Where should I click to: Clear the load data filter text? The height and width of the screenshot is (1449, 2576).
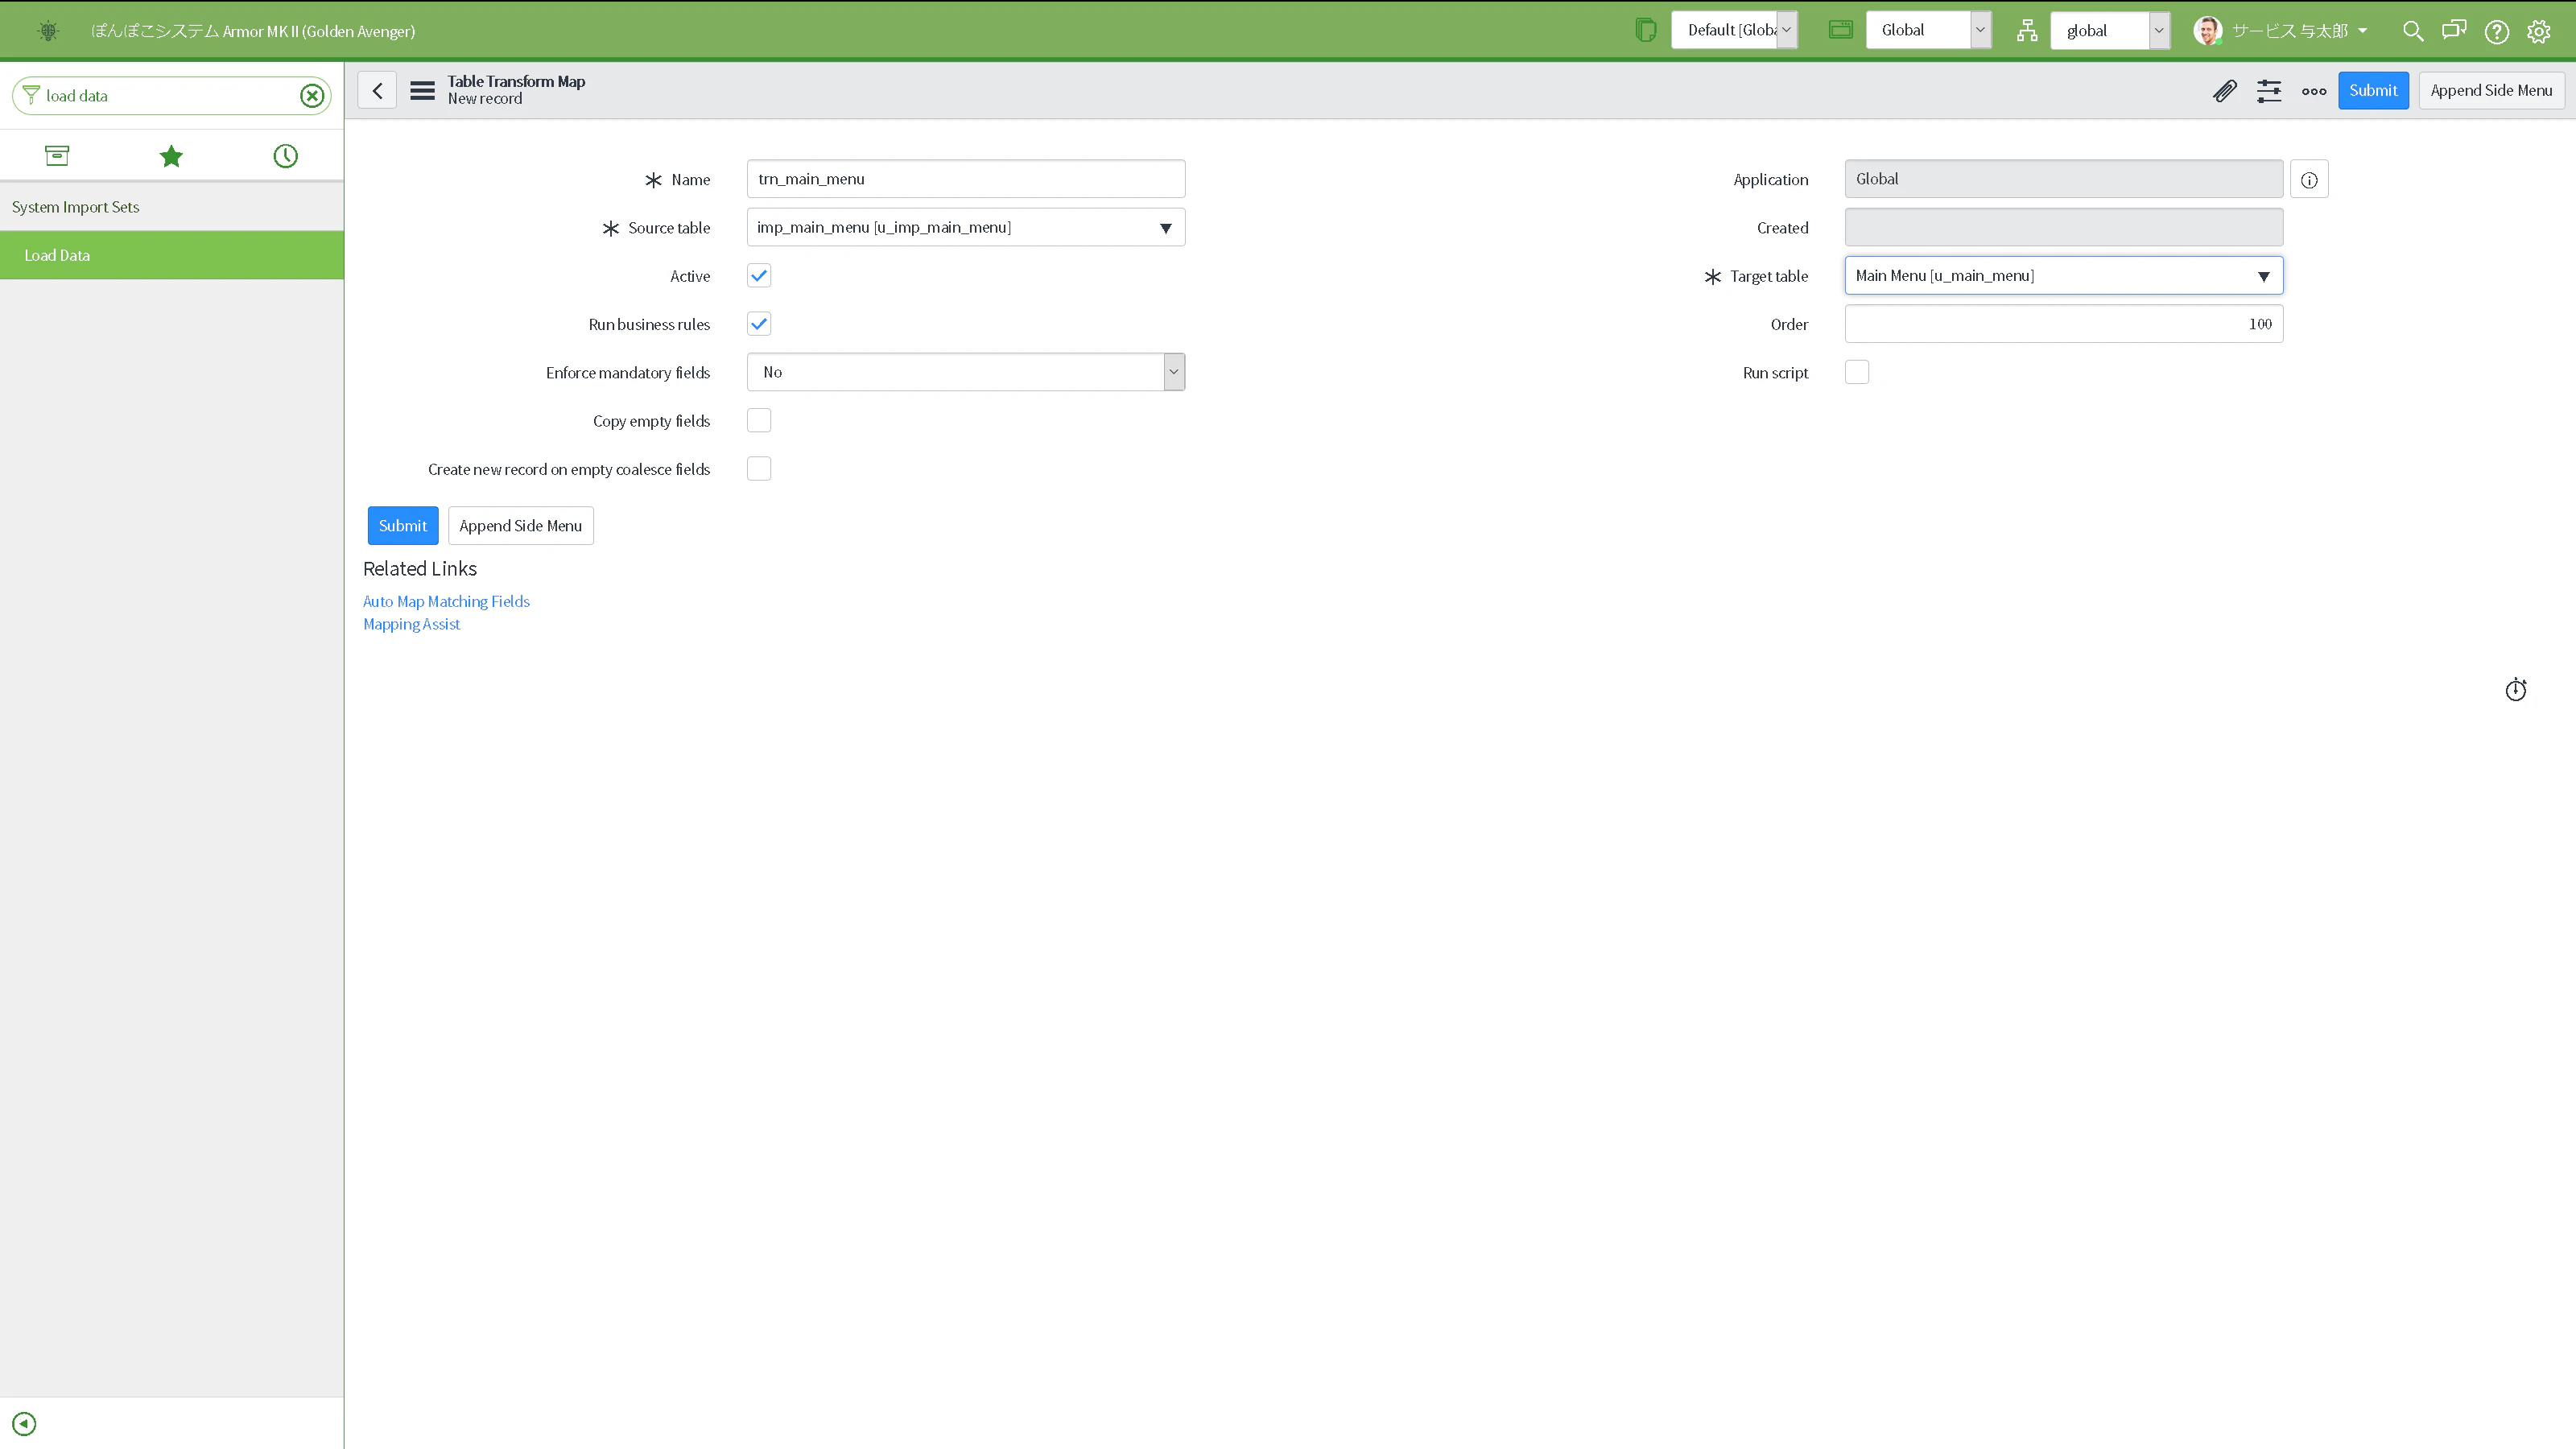(312, 96)
